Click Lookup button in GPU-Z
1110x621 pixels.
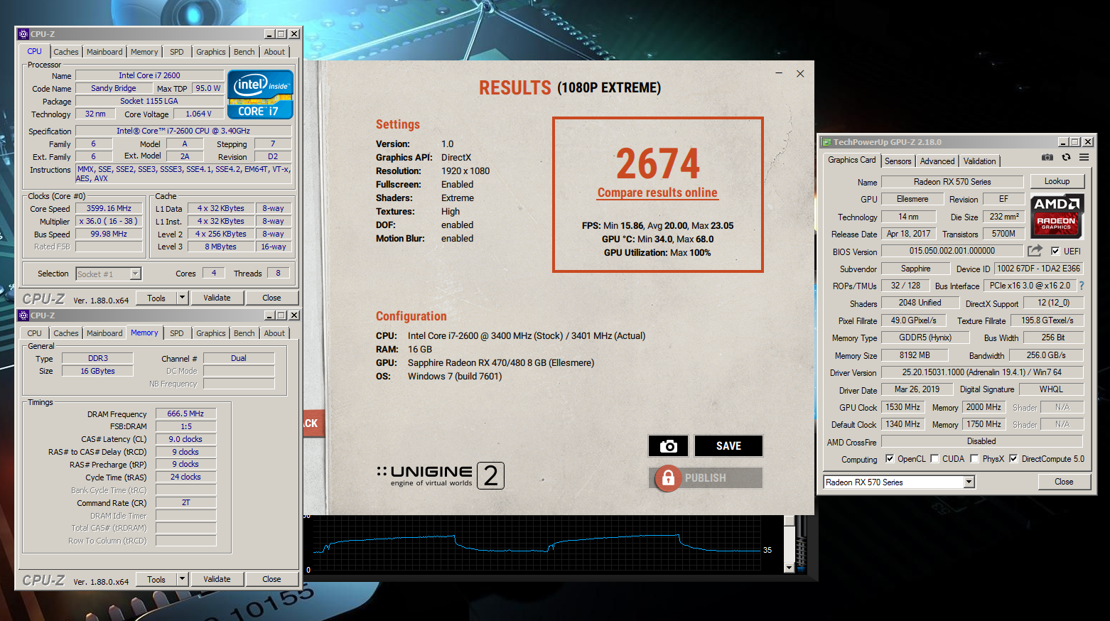point(1057,181)
